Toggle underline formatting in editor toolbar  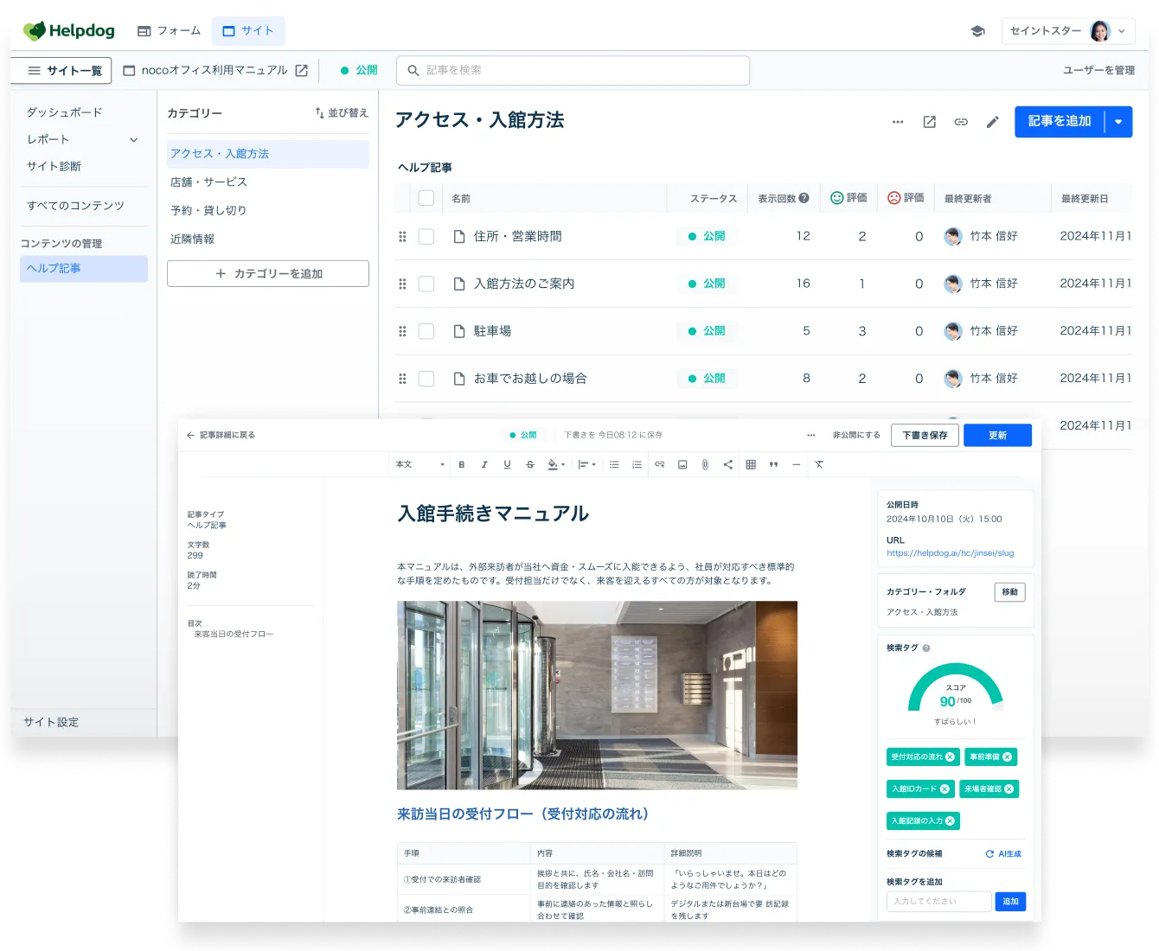pos(507,465)
